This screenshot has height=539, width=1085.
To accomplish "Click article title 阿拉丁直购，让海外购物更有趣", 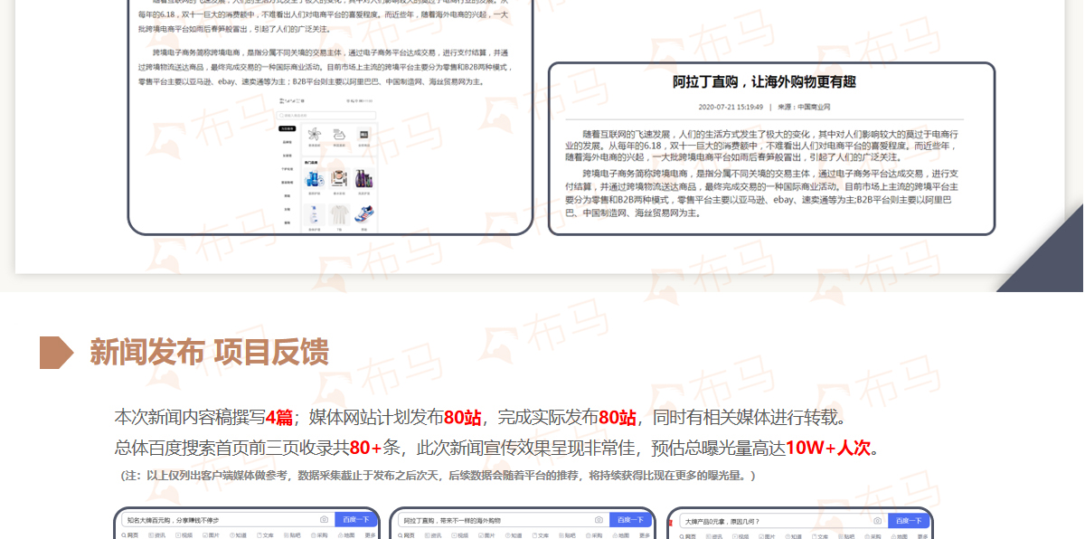I will pos(763,82).
